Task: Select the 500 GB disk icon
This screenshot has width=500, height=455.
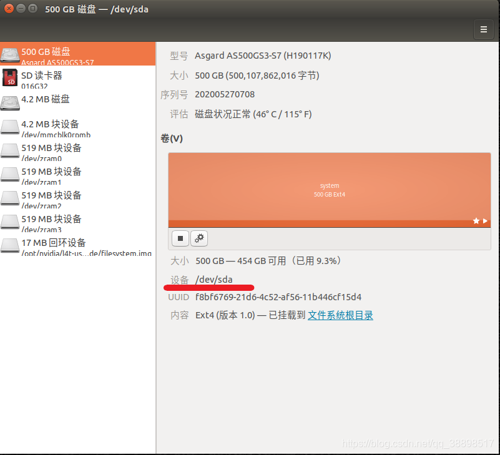Action: click(x=10, y=54)
